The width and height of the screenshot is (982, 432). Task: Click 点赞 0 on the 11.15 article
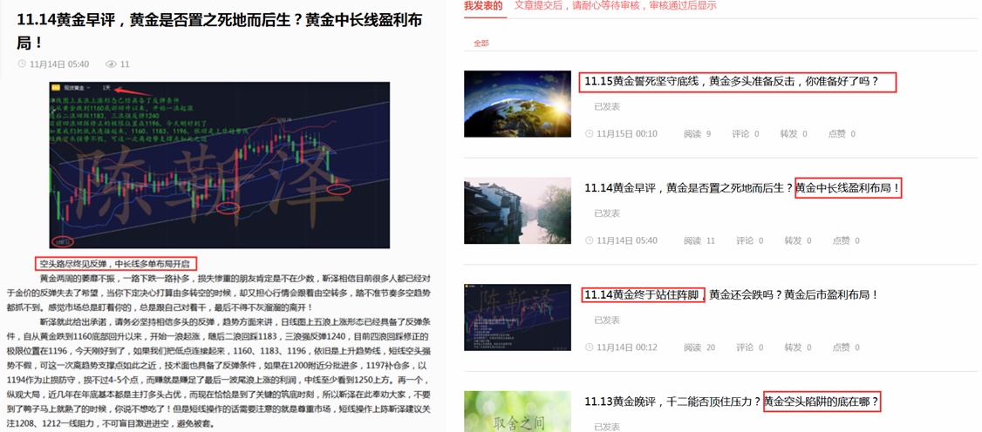(x=842, y=134)
